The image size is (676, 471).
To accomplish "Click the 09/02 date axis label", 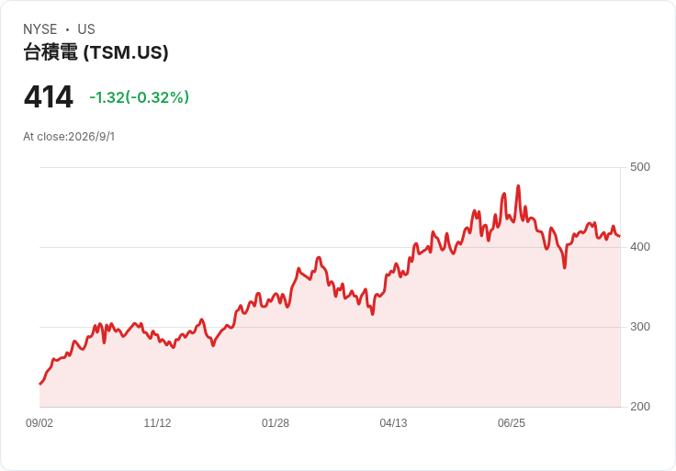I will click(x=39, y=423).
